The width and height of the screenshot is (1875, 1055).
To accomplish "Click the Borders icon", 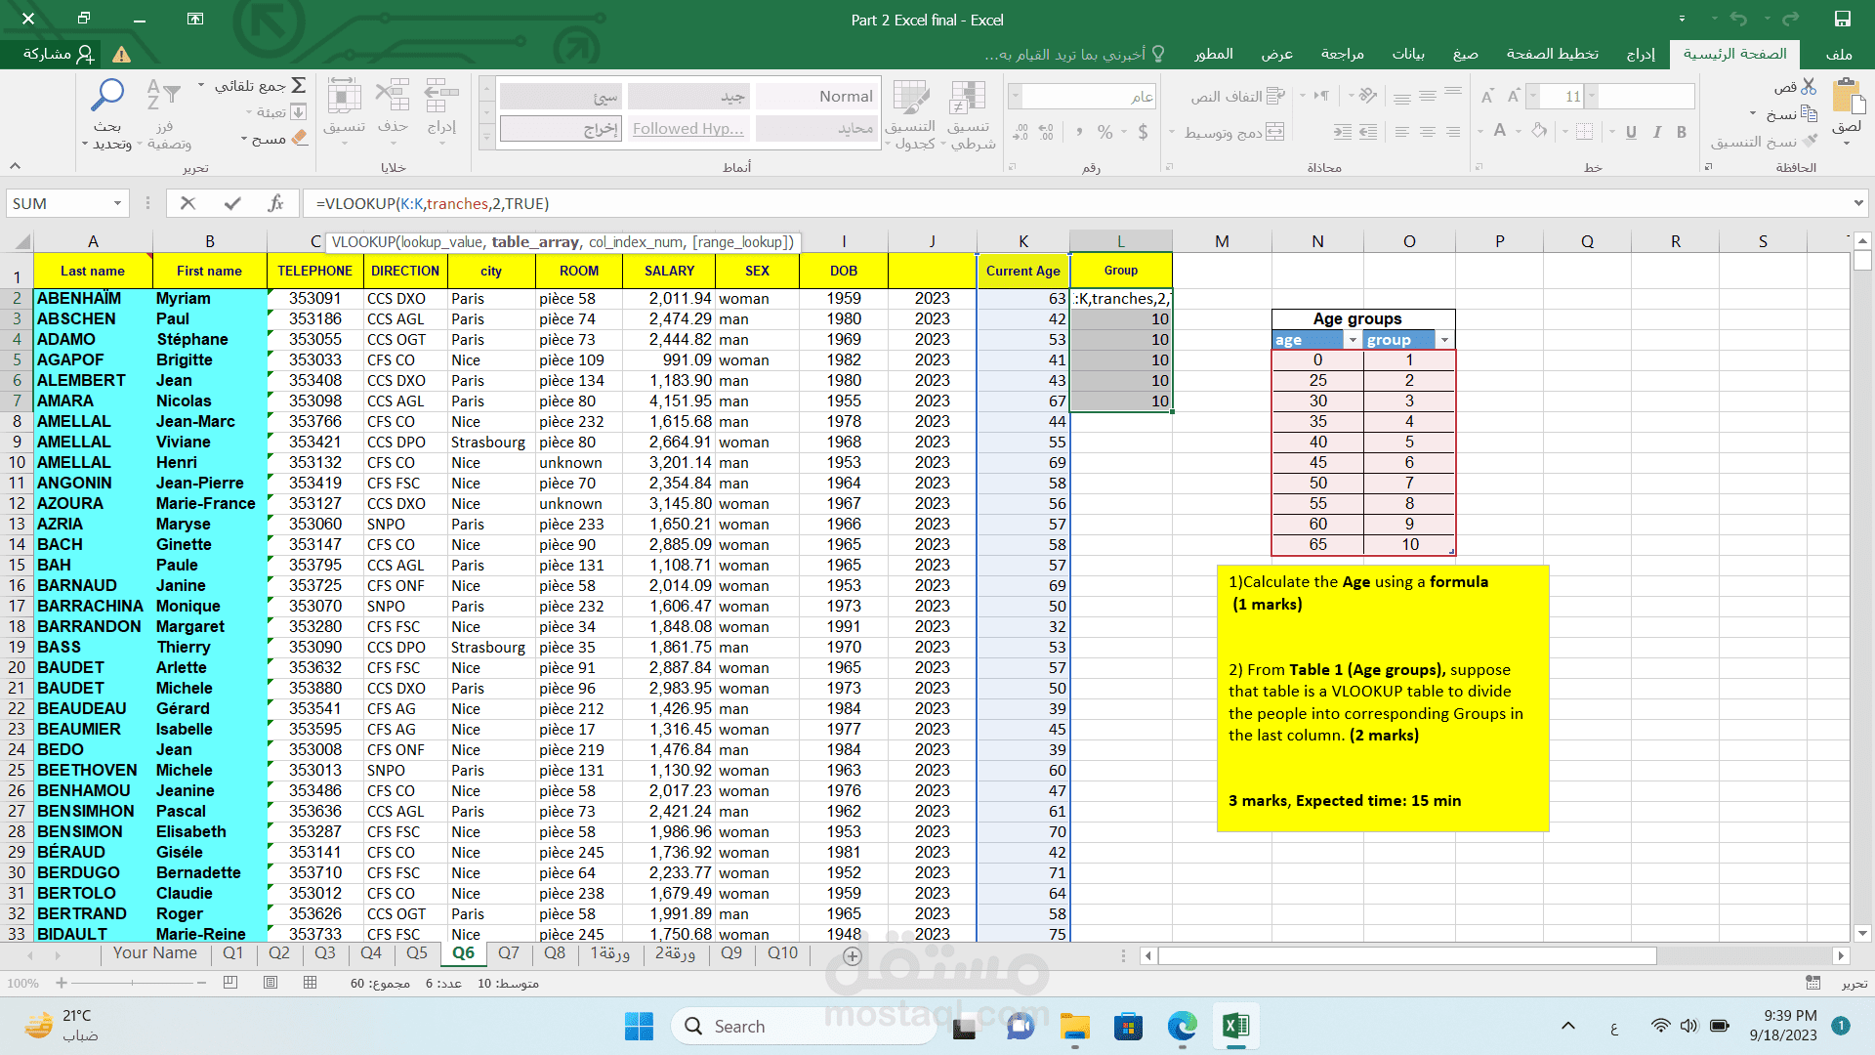I will [x=1584, y=131].
